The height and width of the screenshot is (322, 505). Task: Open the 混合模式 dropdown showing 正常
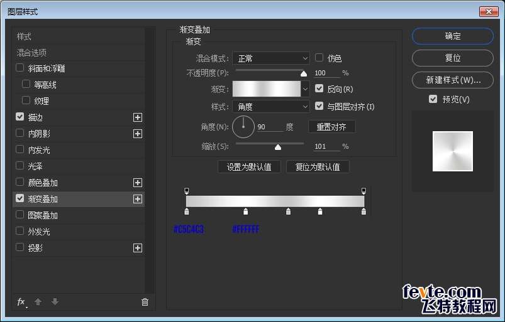tap(271, 58)
